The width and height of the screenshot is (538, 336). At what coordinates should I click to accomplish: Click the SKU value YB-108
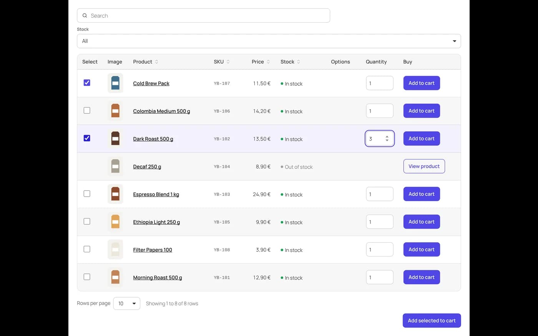[x=222, y=250]
